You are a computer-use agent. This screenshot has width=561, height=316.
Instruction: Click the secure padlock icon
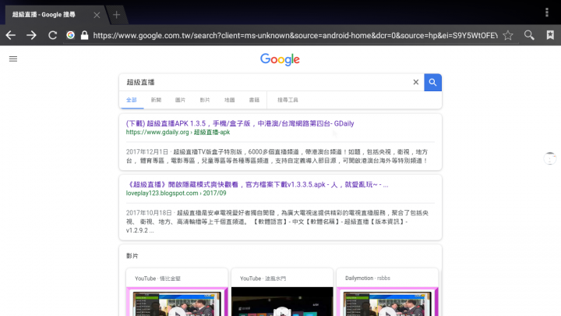point(84,35)
